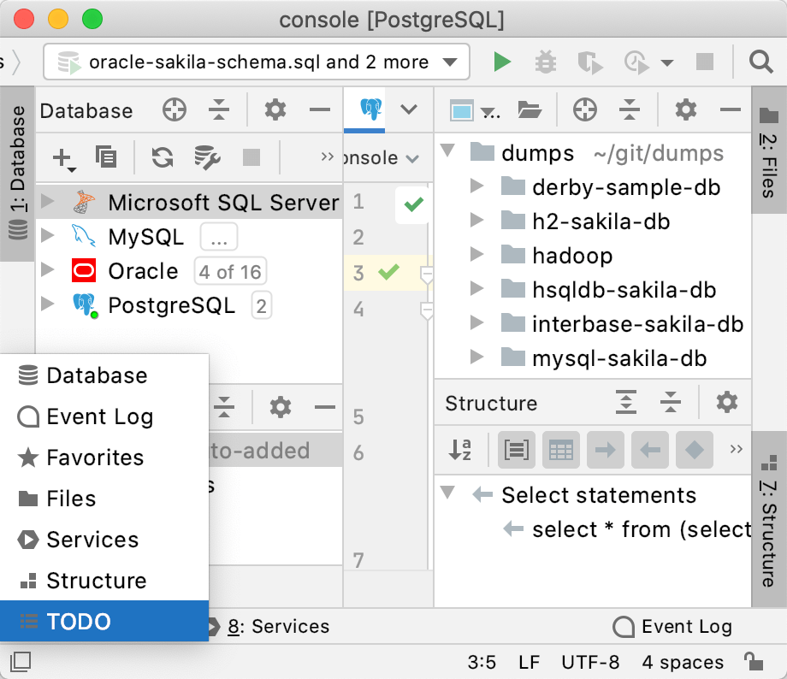
Task: Toggle alphabetical sort in Structure panel
Action: tap(460, 450)
